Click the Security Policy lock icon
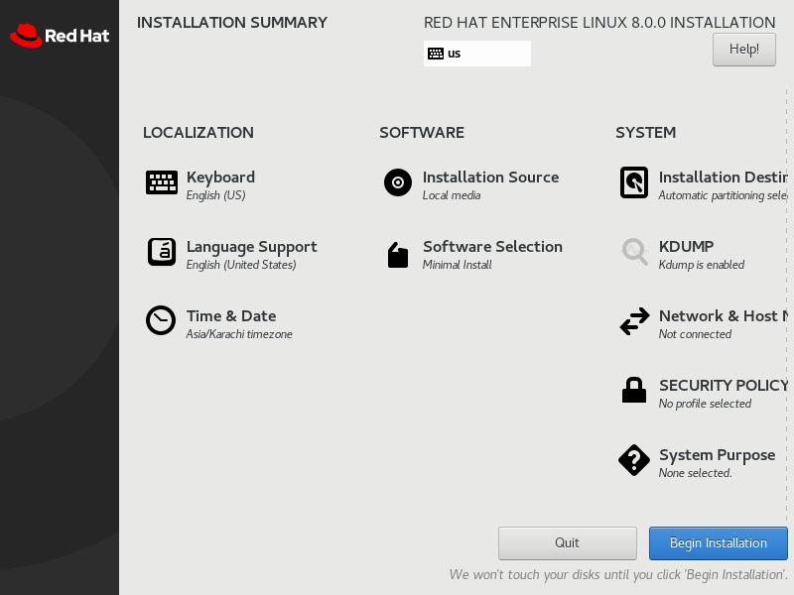 tap(634, 390)
